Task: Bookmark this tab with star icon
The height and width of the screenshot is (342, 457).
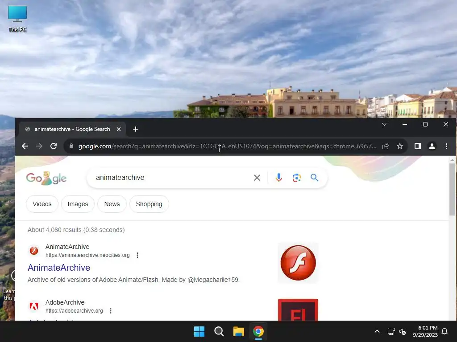Action: [x=400, y=146]
